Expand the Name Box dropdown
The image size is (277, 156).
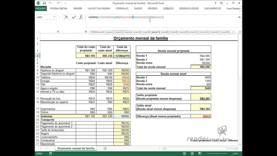tap(54, 17)
